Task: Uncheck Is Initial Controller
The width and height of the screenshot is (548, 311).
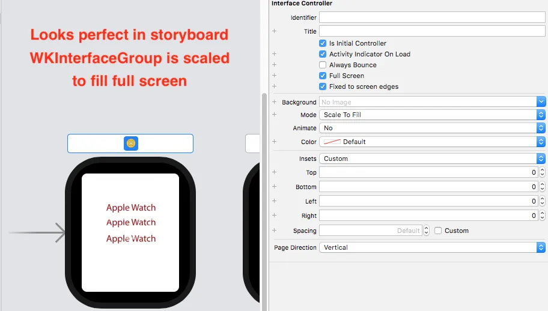Action: coord(323,43)
